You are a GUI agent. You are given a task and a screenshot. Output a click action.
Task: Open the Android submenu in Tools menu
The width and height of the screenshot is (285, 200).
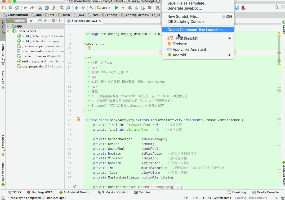coord(198,55)
